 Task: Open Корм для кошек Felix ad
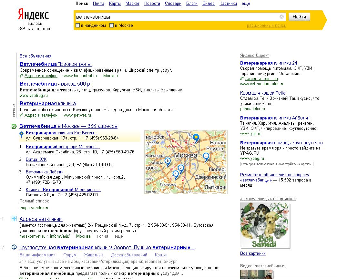(x=262, y=93)
